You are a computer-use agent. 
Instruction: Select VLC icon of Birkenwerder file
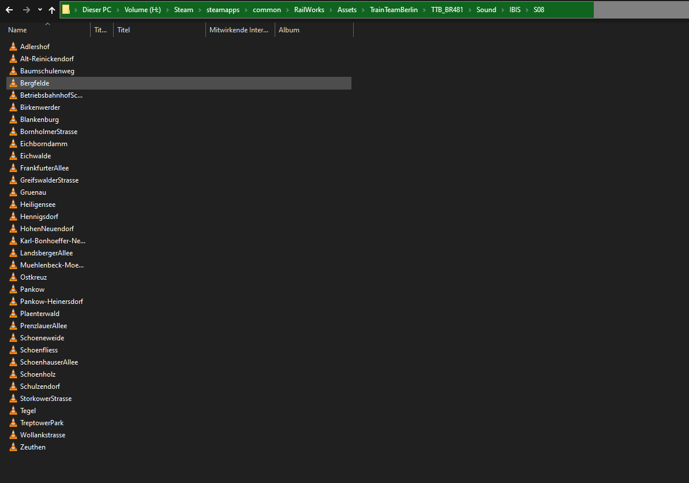point(13,107)
